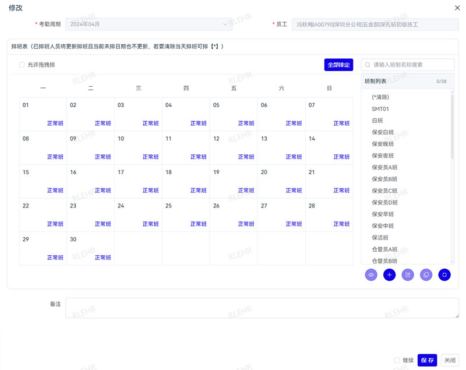Click 正常班 on day 29
Image resolution: width=466 pixels, height=370 pixels.
[55, 258]
